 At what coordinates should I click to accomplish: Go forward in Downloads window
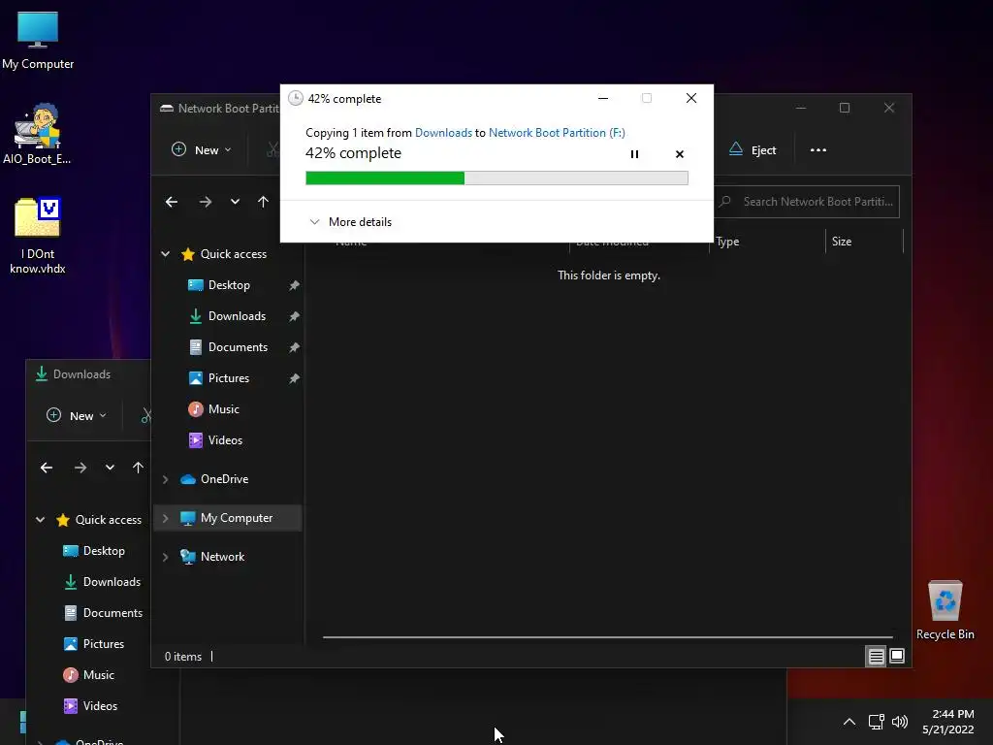point(80,468)
